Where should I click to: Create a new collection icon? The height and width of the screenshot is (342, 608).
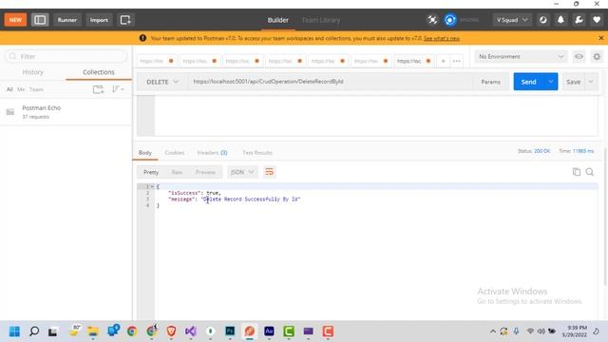coord(98,89)
